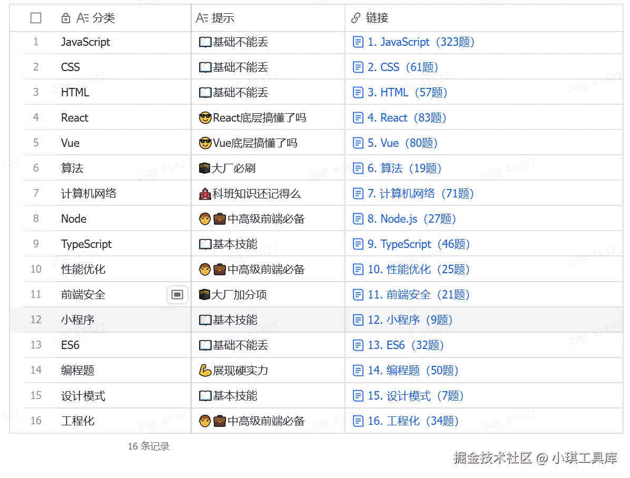Open the 2. CSS (61题) link
The image size is (630, 478).
(x=403, y=67)
